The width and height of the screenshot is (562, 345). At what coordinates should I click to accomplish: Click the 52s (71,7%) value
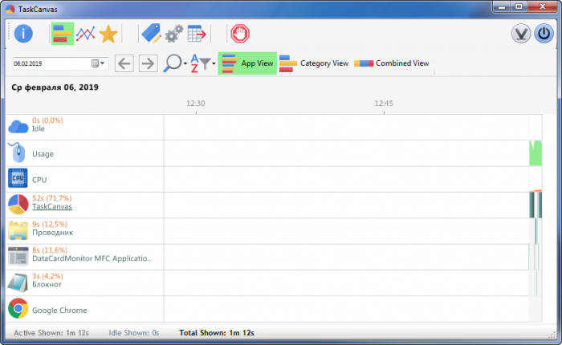click(52, 198)
